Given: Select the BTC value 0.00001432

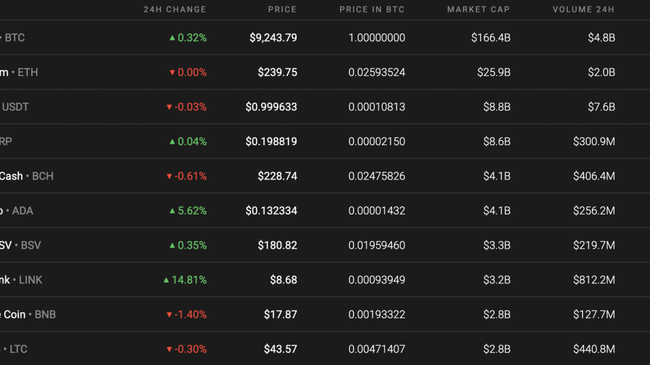Looking at the screenshot, I should (x=377, y=211).
